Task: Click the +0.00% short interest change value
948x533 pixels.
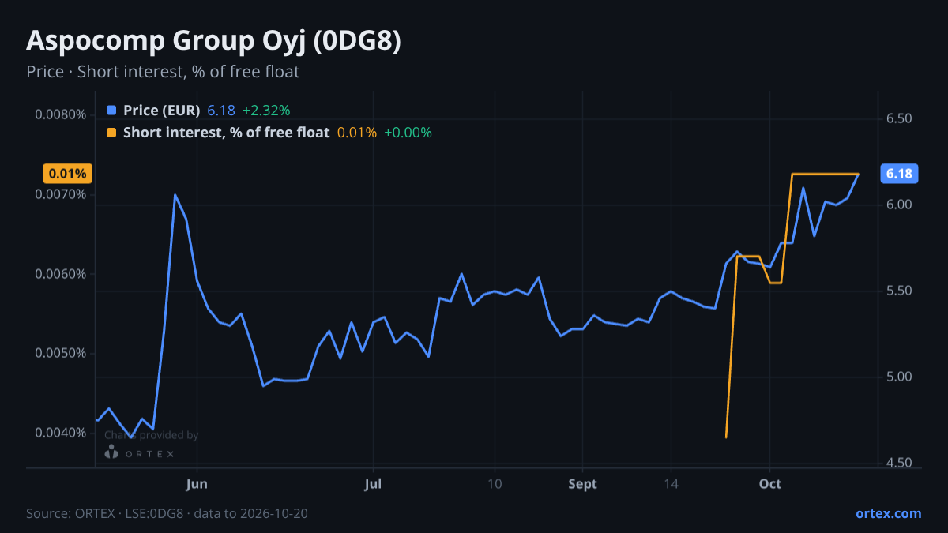Action: pos(408,133)
